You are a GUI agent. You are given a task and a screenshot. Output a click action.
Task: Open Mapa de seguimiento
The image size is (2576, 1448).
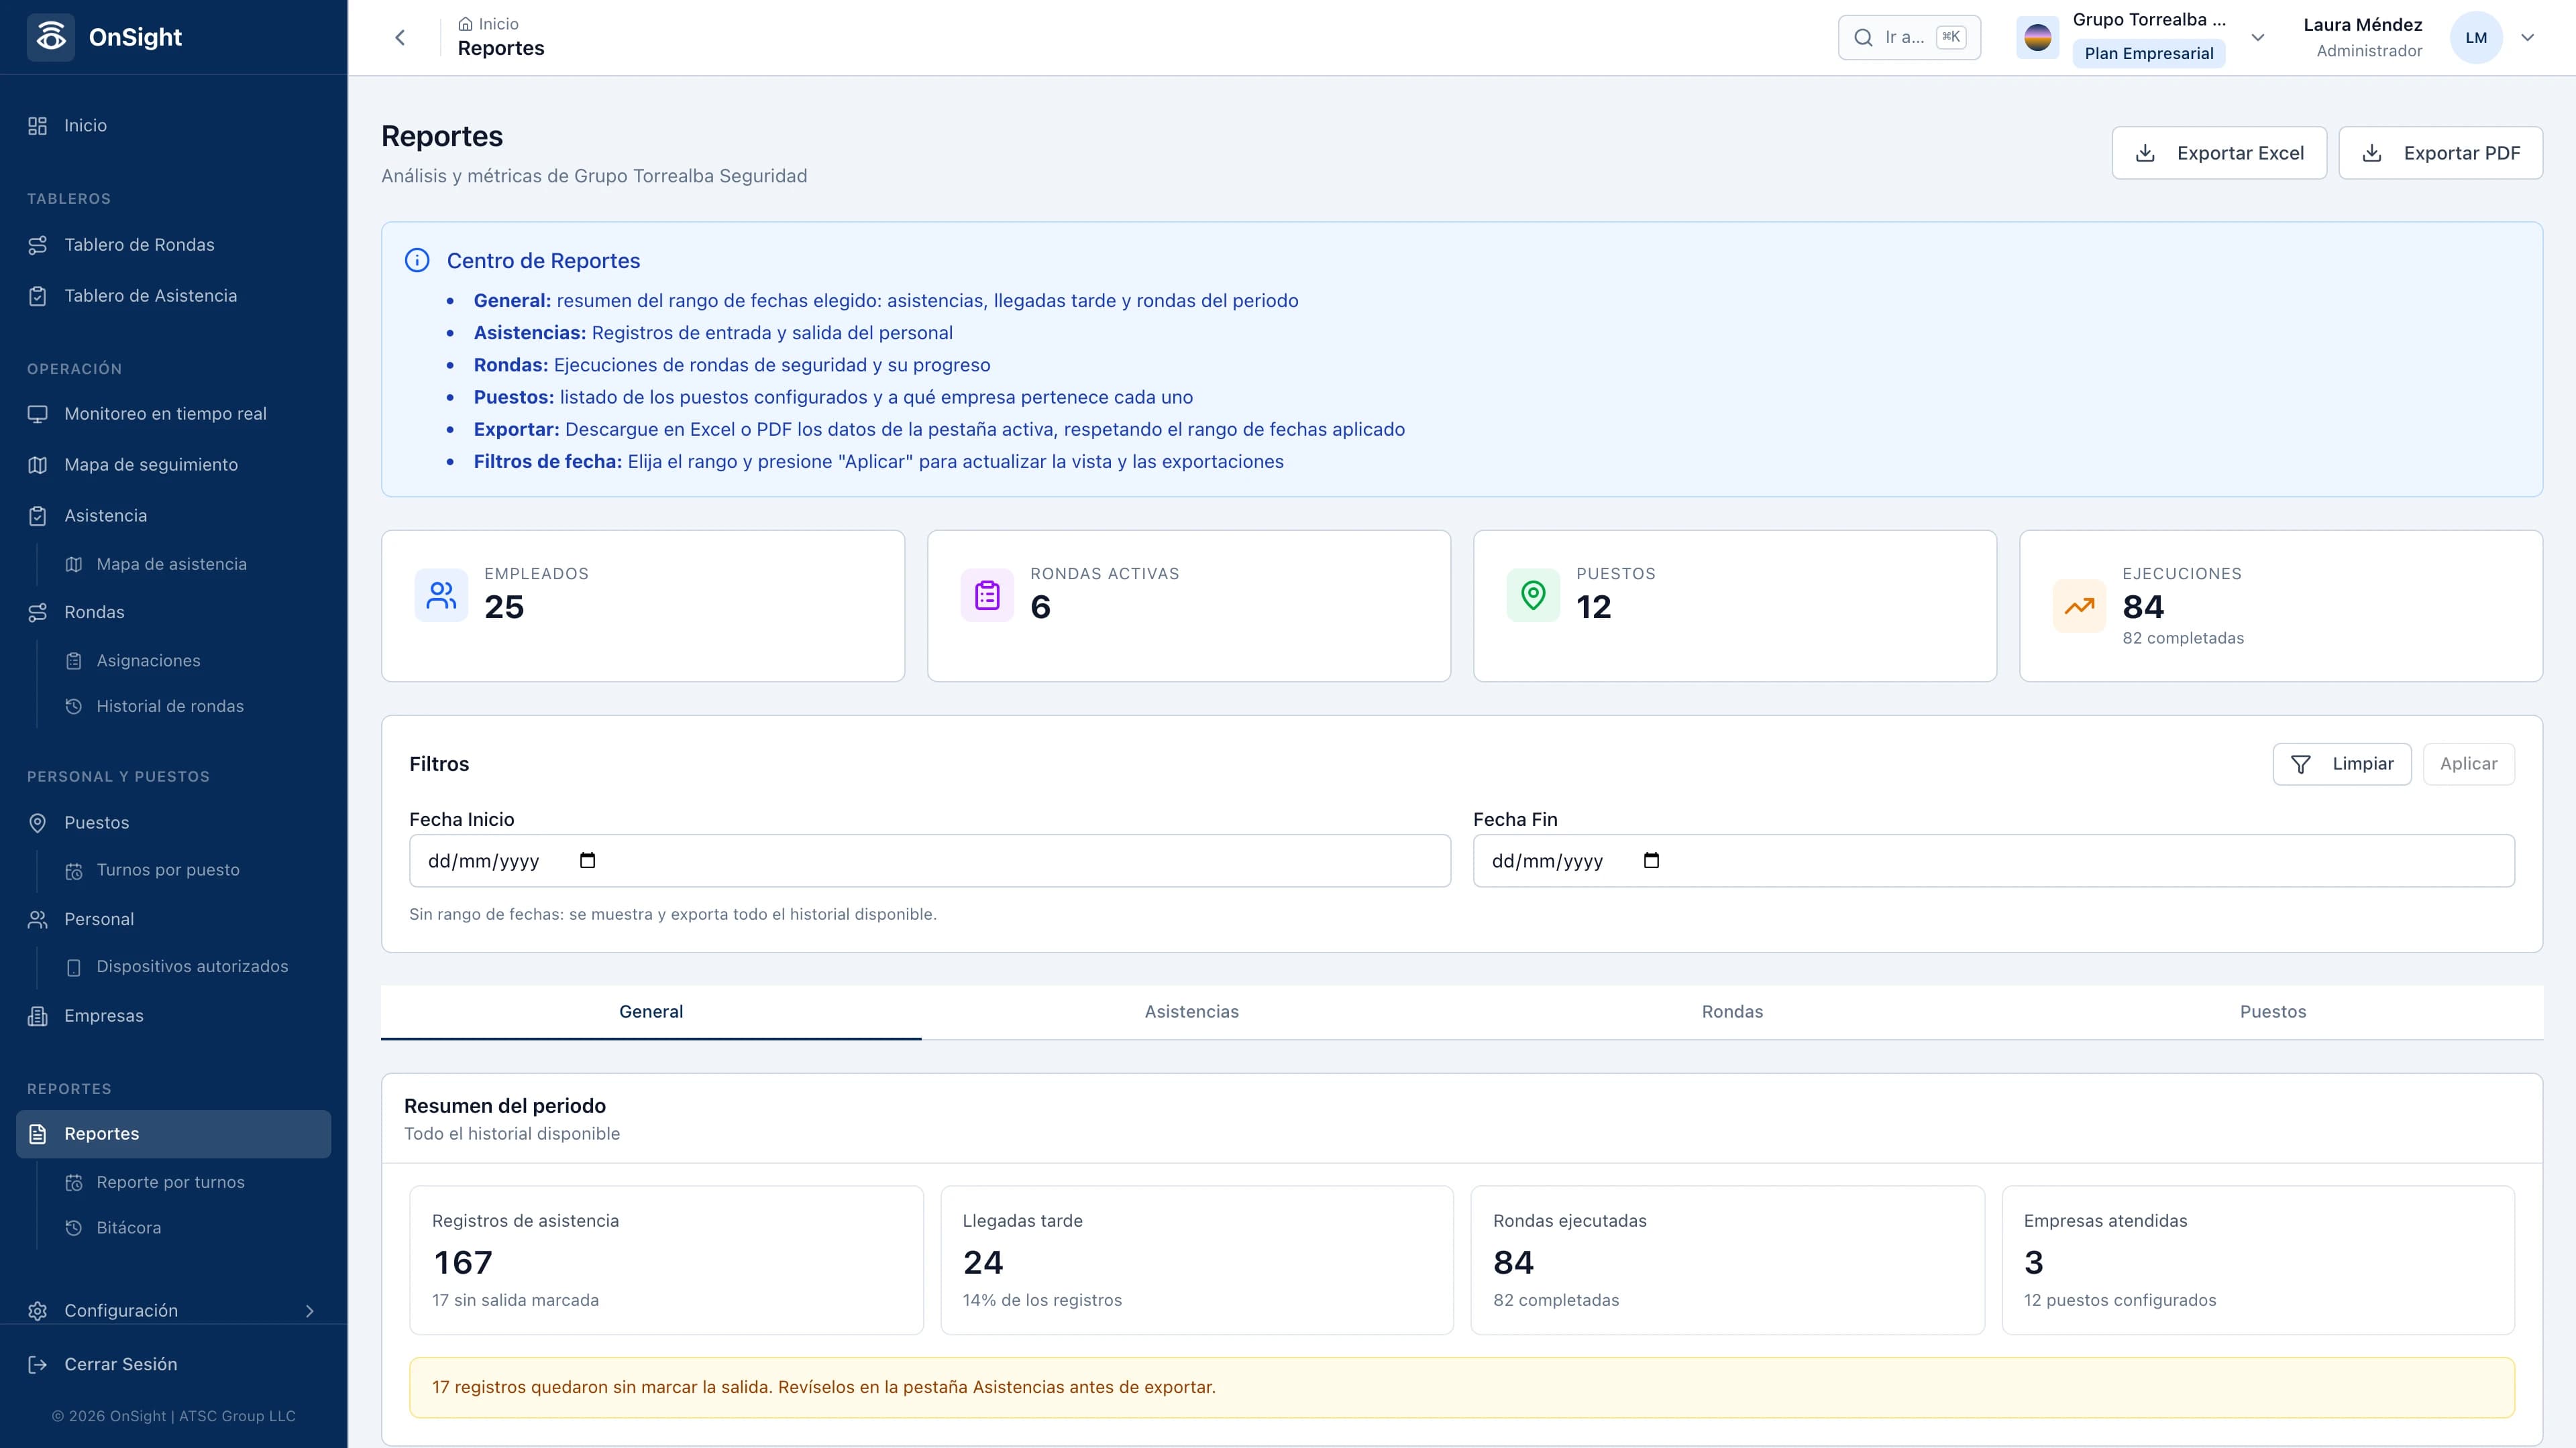pos(173,465)
